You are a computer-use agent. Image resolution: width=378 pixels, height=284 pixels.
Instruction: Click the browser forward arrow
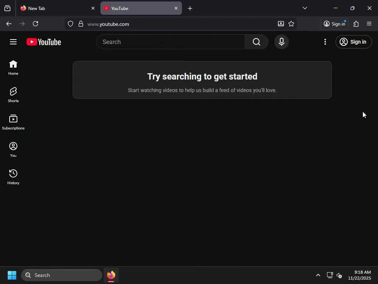coord(22,24)
